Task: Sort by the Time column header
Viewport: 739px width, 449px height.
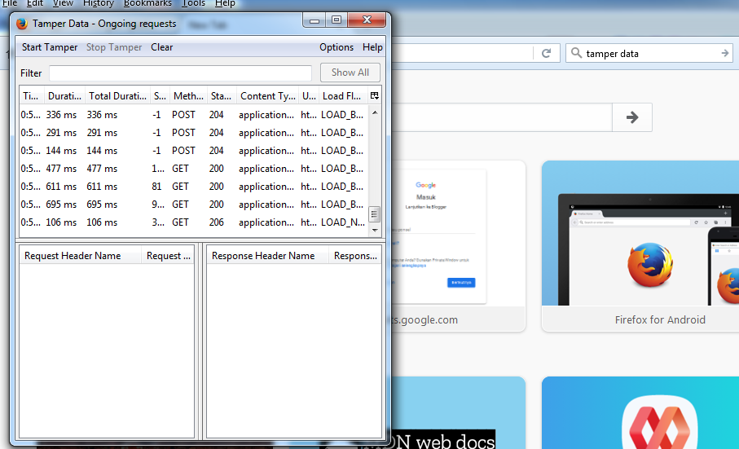Action: click(31, 95)
